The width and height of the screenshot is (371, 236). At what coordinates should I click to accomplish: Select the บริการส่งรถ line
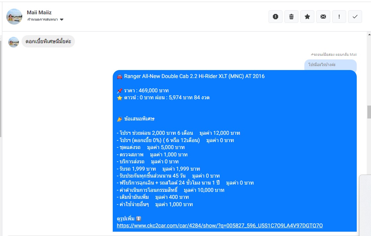pos(148,162)
